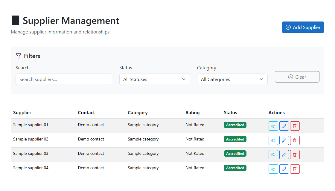Click the Status filter label

[x=126, y=68]
